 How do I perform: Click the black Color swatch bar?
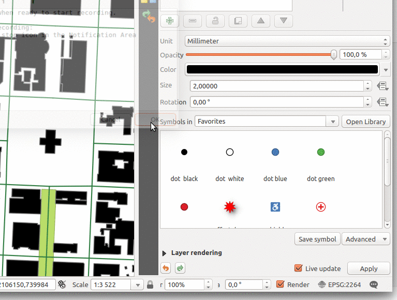pyautogui.click(x=282, y=69)
